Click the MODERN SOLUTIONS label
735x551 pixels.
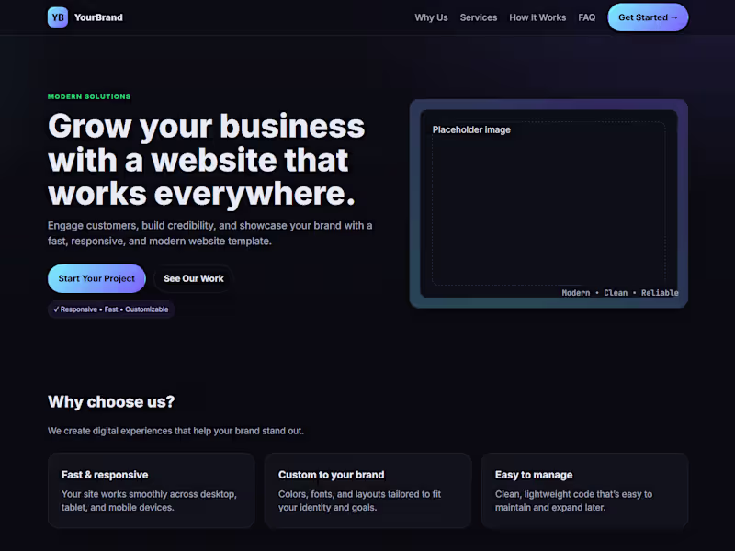pyautogui.click(x=88, y=96)
